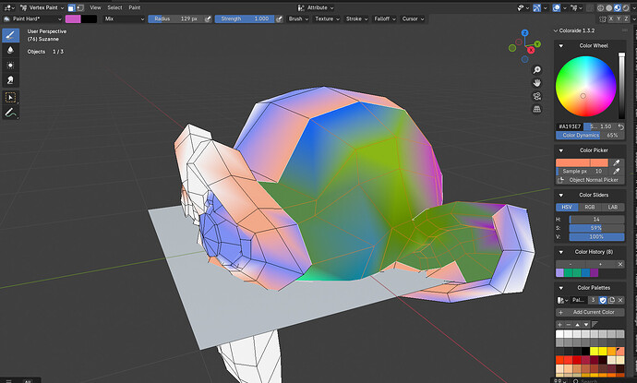Clear the Color History with X

pos(620,264)
